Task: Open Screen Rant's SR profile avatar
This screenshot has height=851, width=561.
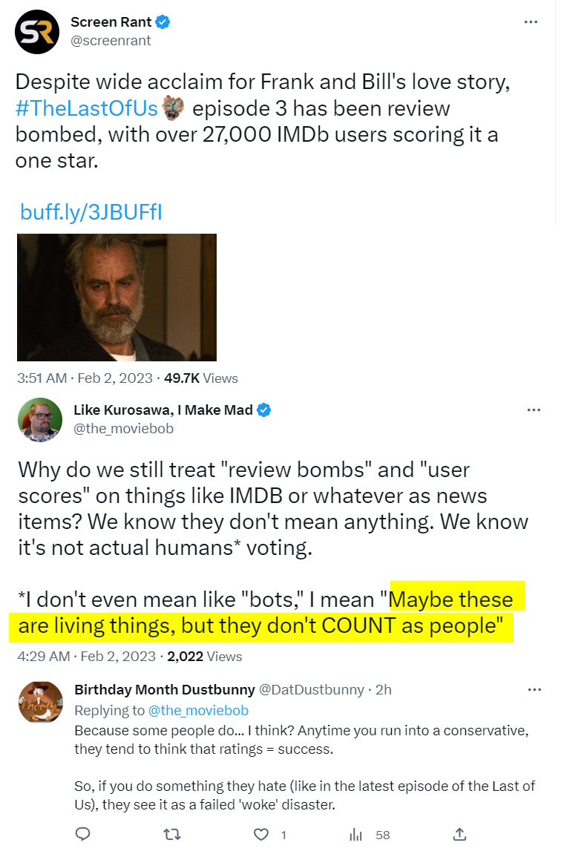Action: [x=36, y=31]
